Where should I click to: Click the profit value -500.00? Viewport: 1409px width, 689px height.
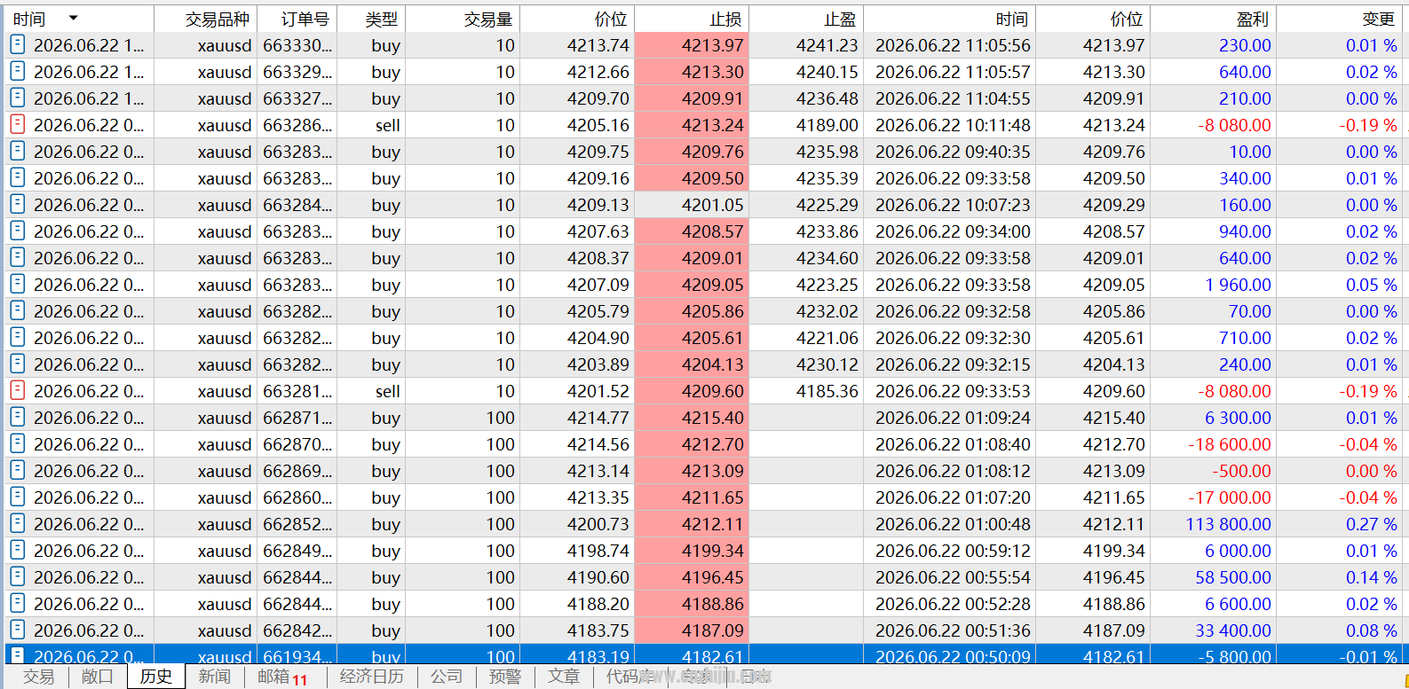click(x=1241, y=471)
